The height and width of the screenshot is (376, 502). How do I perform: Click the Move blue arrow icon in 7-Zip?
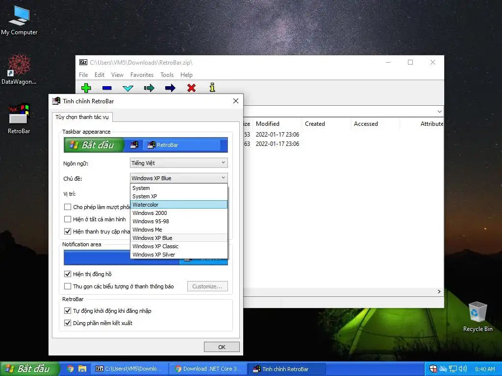coord(170,88)
